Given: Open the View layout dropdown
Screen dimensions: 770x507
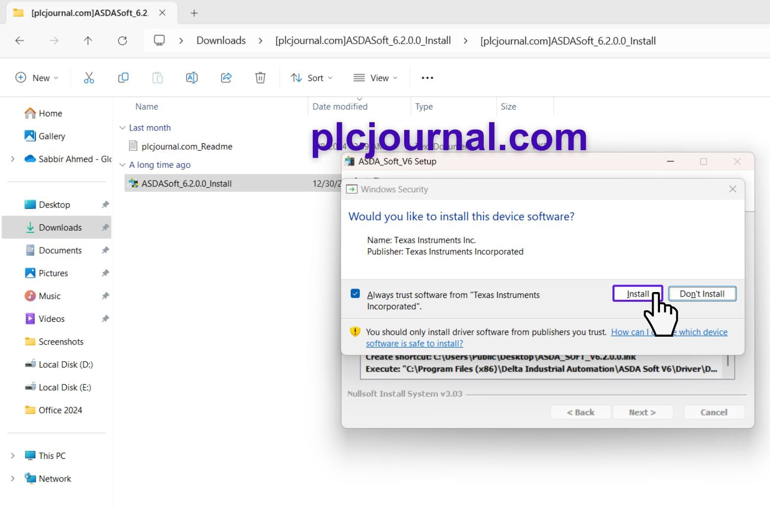Looking at the screenshot, I should [375, 78].
